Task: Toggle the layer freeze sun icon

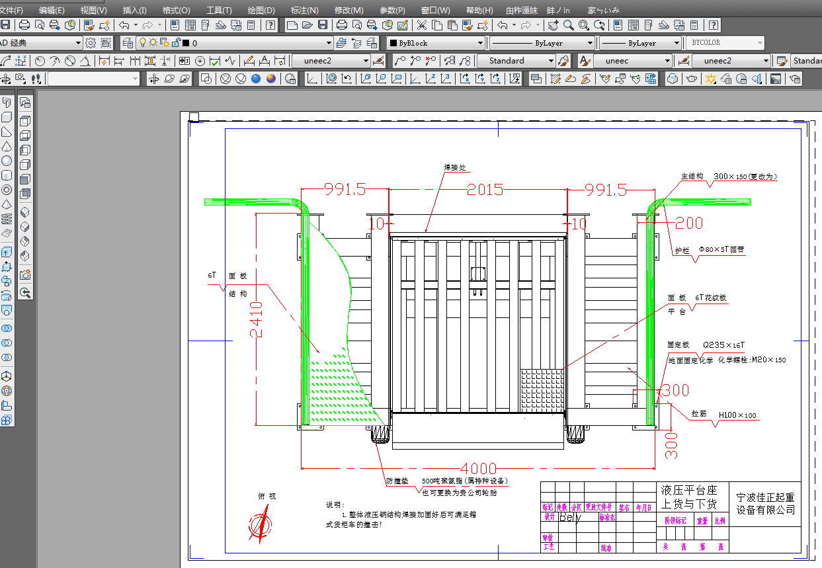Action: click(x=153, y=43)
